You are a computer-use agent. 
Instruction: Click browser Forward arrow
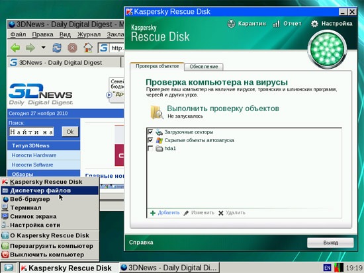[30, 48]
